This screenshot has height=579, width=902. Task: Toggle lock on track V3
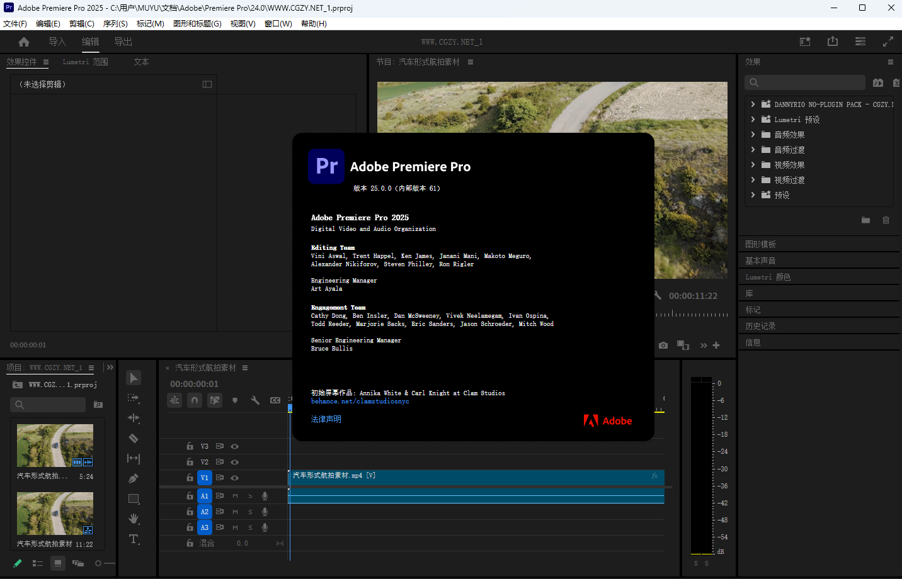(x=190, y=446)
